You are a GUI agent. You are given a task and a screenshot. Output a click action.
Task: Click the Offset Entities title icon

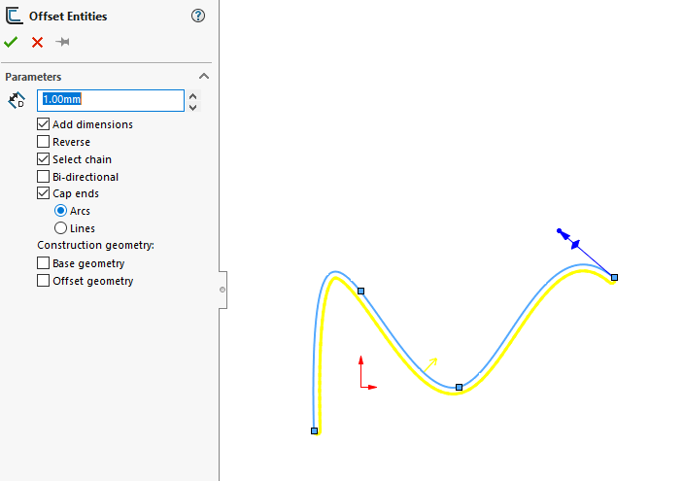pyautogui.click(x=14, y=16)
